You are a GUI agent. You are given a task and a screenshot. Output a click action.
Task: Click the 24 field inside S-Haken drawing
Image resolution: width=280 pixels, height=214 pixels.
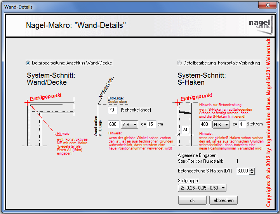click(185, 129)
